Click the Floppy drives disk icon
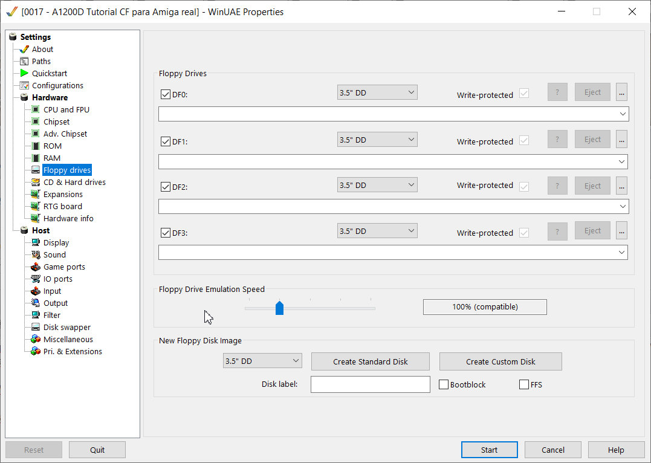Image resolution: width=651 pixels, height=463 pixels. tap(36, 170)
